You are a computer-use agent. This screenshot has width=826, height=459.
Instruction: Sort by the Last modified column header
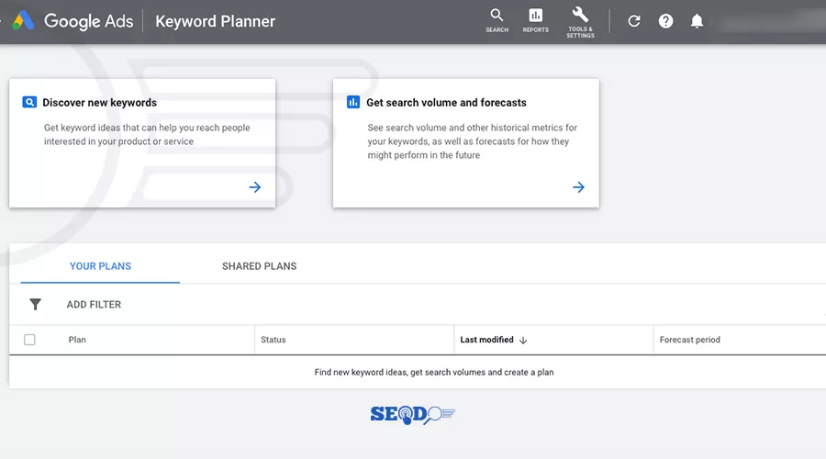coord(486,340)
